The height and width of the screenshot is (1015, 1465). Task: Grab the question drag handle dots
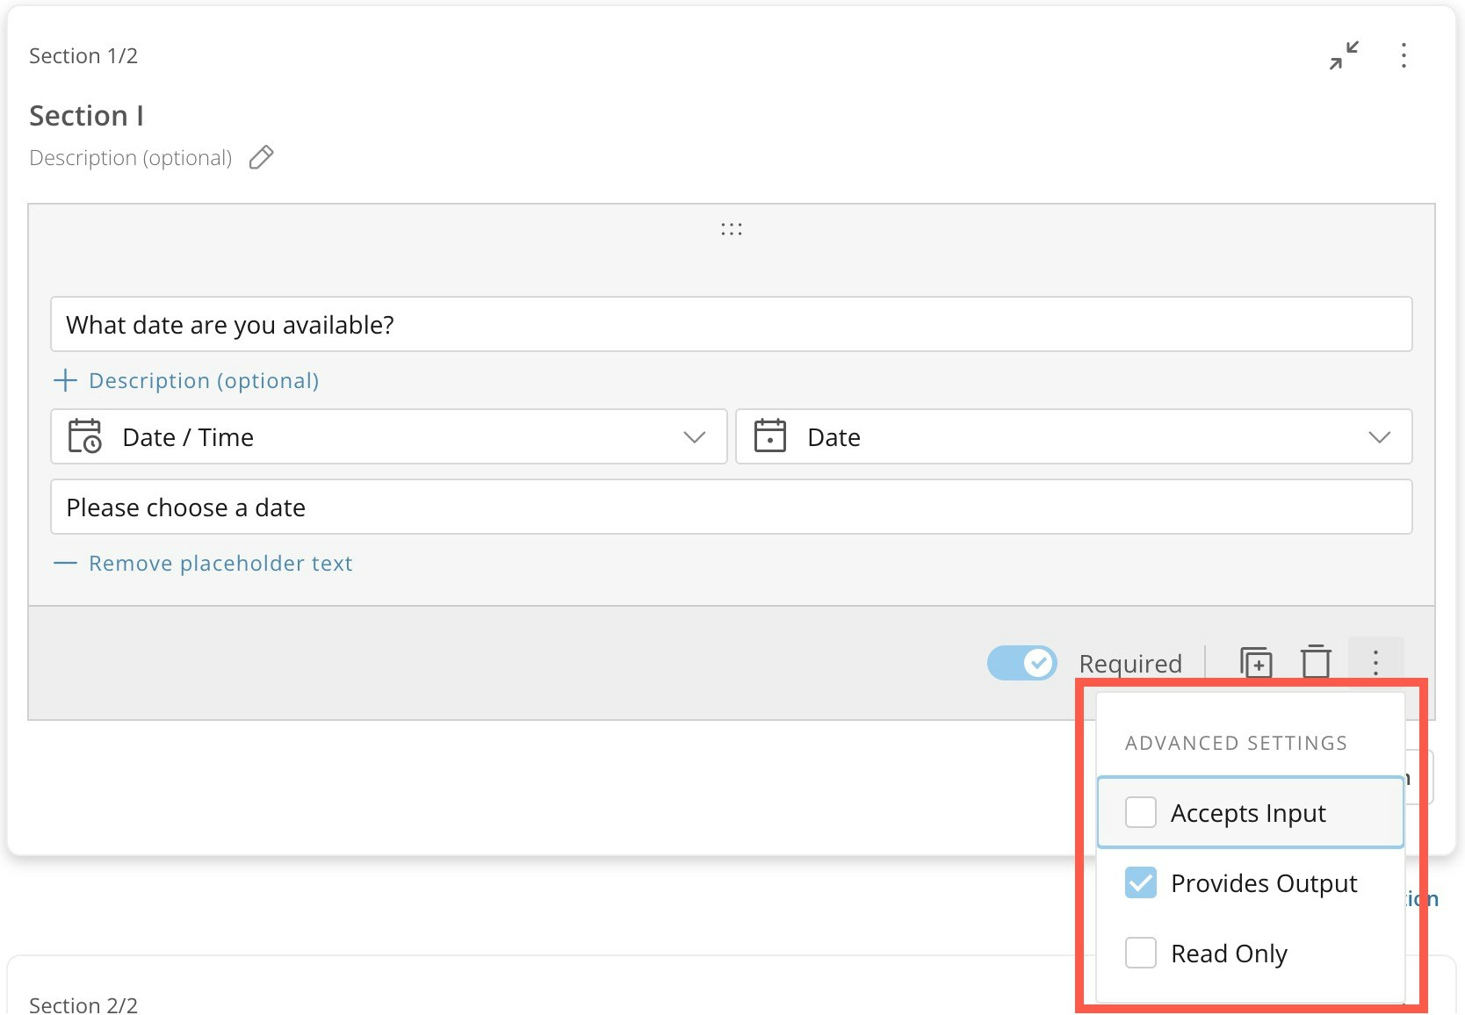pyautogui.click(x=732, y=229)
